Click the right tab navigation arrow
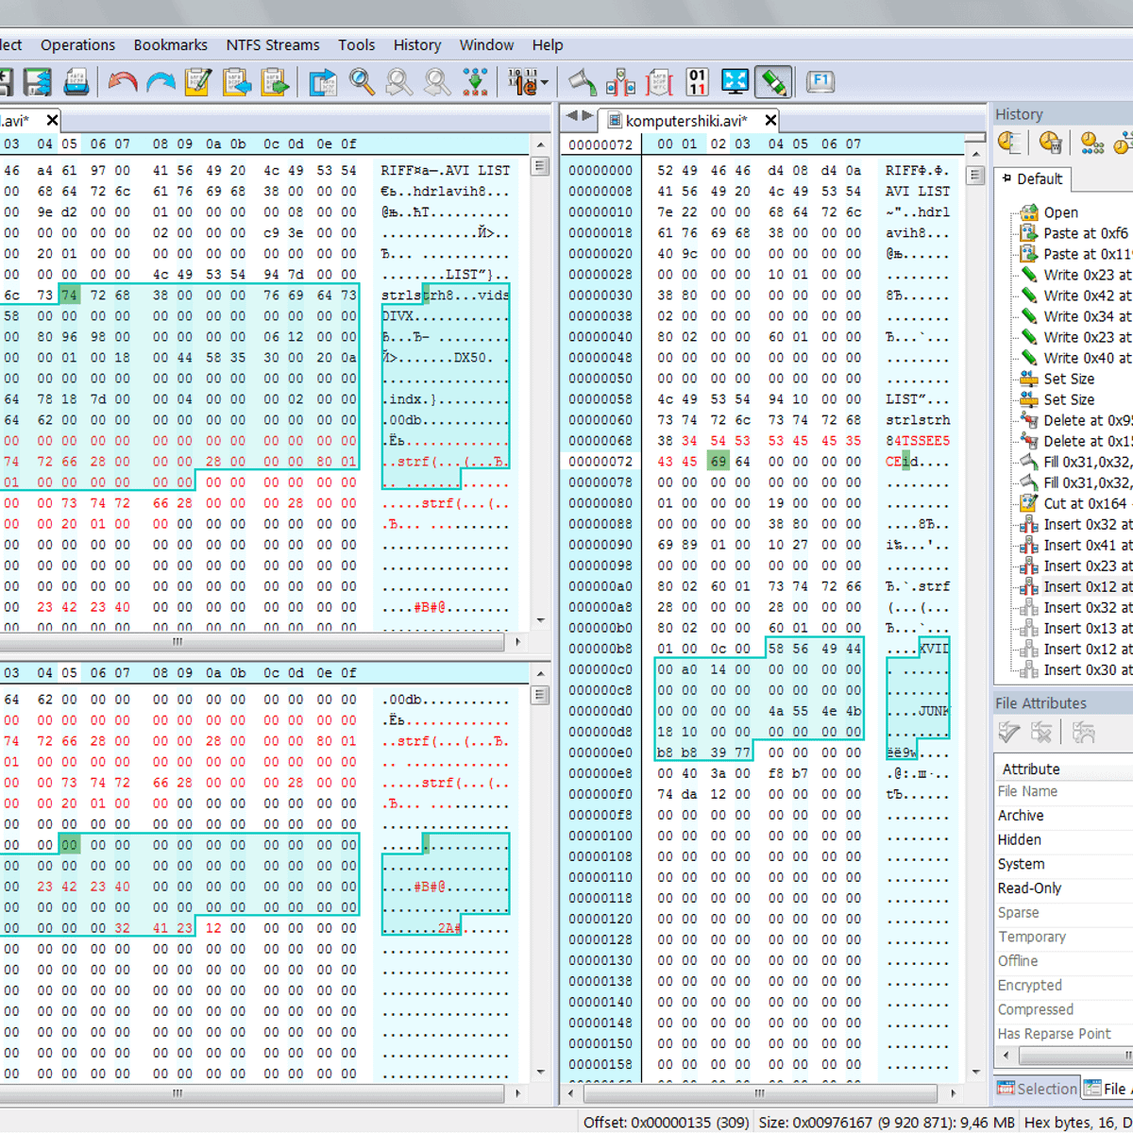The width and height of the screenshot is (1133, 1133). [x=587, y=117]
